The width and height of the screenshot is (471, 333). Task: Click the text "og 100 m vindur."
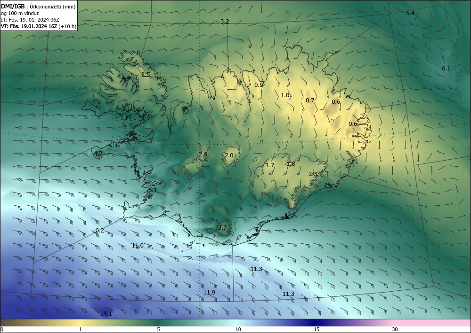20,14
